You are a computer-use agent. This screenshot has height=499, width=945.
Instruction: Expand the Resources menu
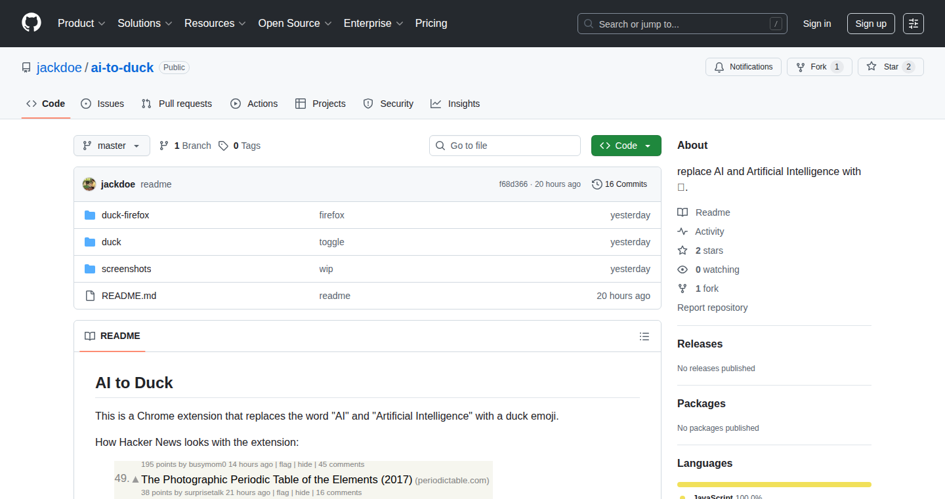[215, 24]
